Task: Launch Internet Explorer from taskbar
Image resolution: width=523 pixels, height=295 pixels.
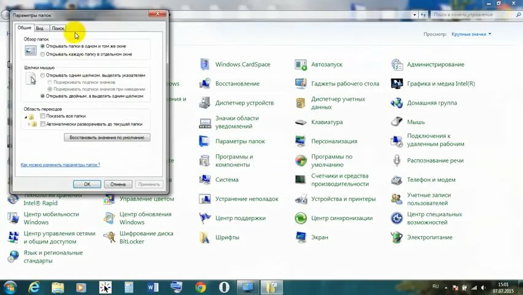Action: [x=34, y=287]
